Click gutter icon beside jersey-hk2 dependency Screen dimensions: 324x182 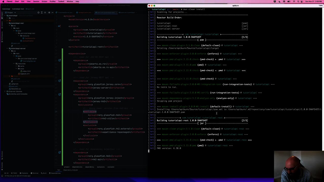tap(59, 95)
